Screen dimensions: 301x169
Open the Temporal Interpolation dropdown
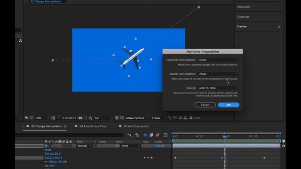point(218,60)
